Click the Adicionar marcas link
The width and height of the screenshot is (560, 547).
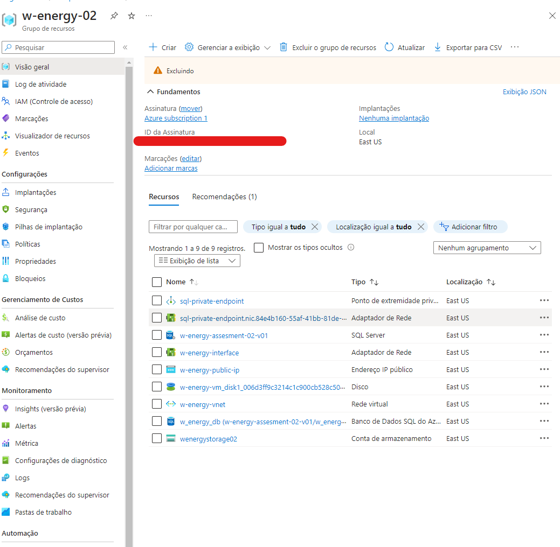(171, 168)
